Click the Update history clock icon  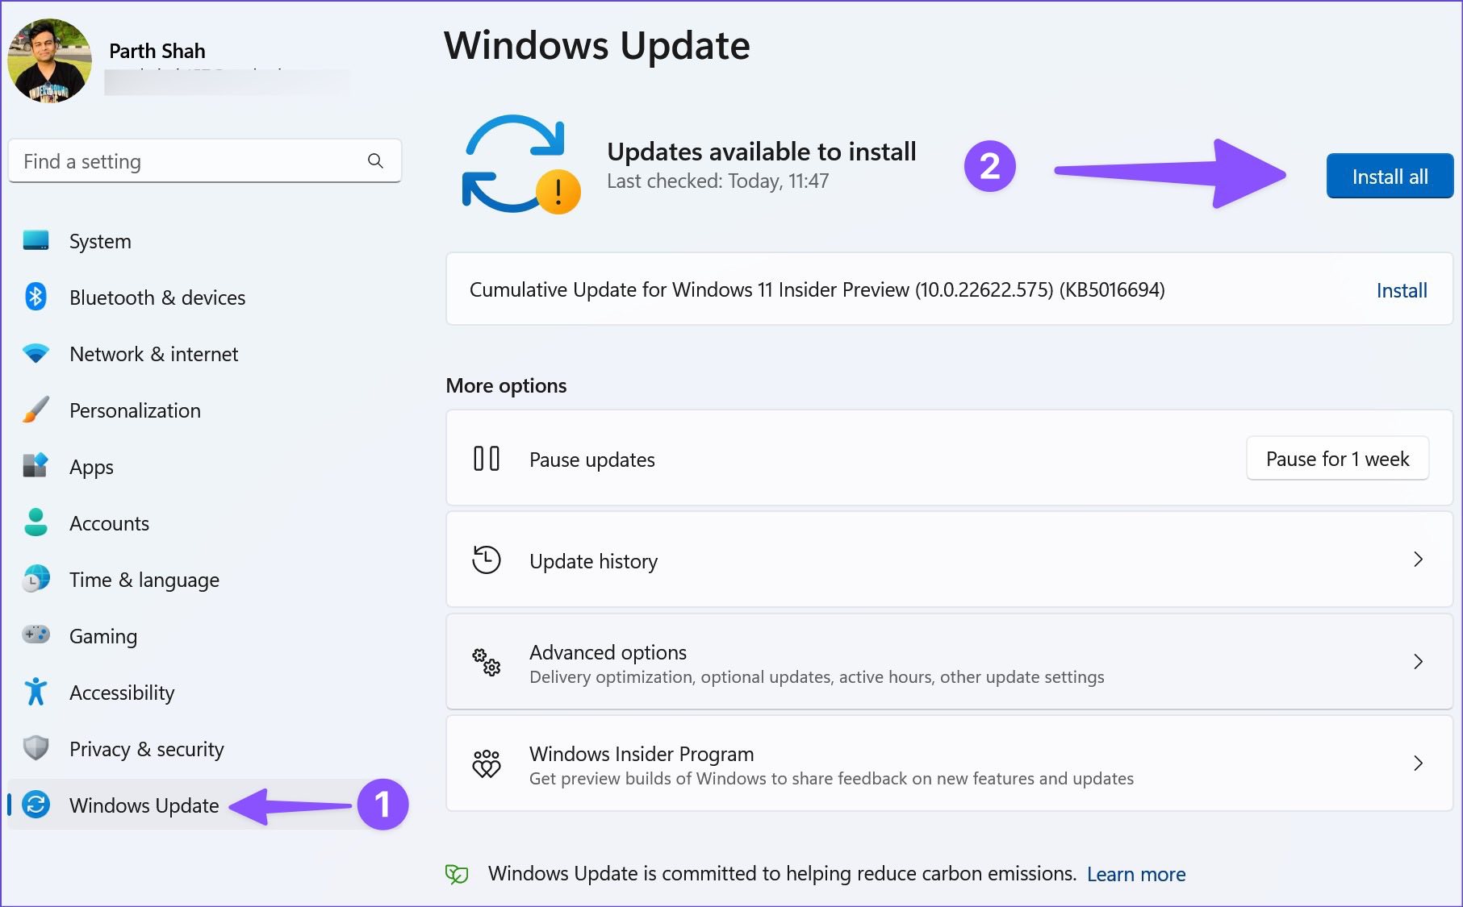487,560
